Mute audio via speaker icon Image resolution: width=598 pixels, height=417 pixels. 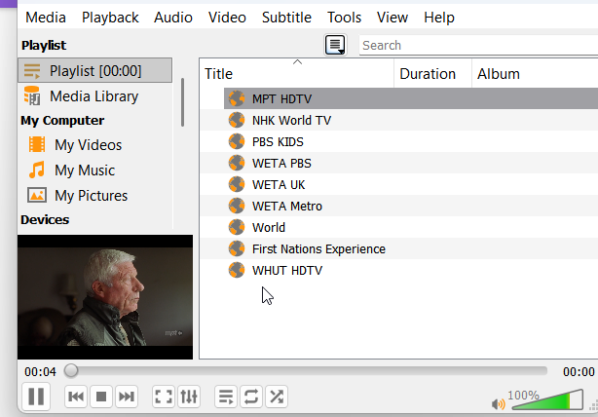498,402
